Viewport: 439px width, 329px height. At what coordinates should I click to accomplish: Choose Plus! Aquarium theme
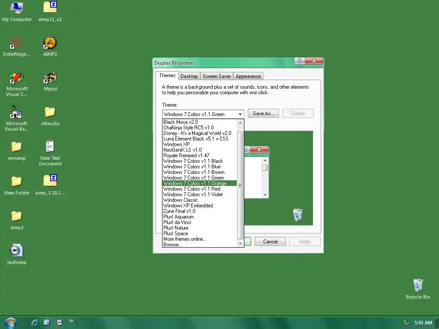(199, 217)
